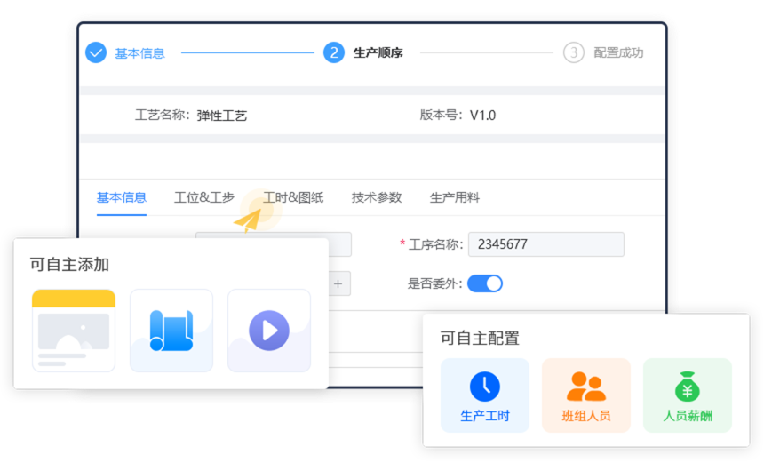Image resolution: width=764 pixels, height=471 pixels.
Task: Switch to the 工位&工步 tab
Action: pos(204,197)
